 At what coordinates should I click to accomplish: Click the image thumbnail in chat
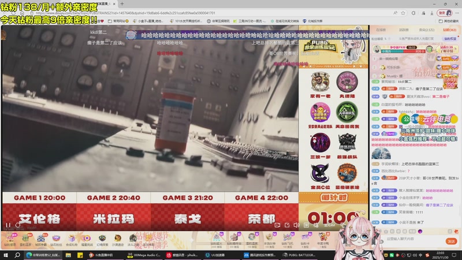pyautogui.click(x=381, y=153)
